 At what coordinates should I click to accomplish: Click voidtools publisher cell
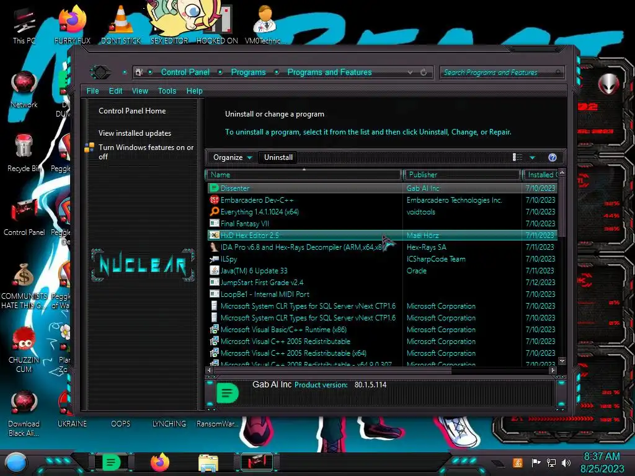pos(421,212)
